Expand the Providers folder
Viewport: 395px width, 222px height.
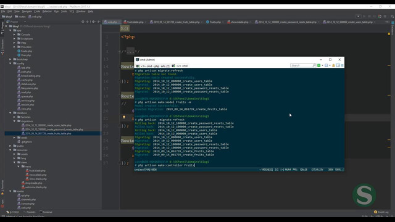(x=14, y=47)
